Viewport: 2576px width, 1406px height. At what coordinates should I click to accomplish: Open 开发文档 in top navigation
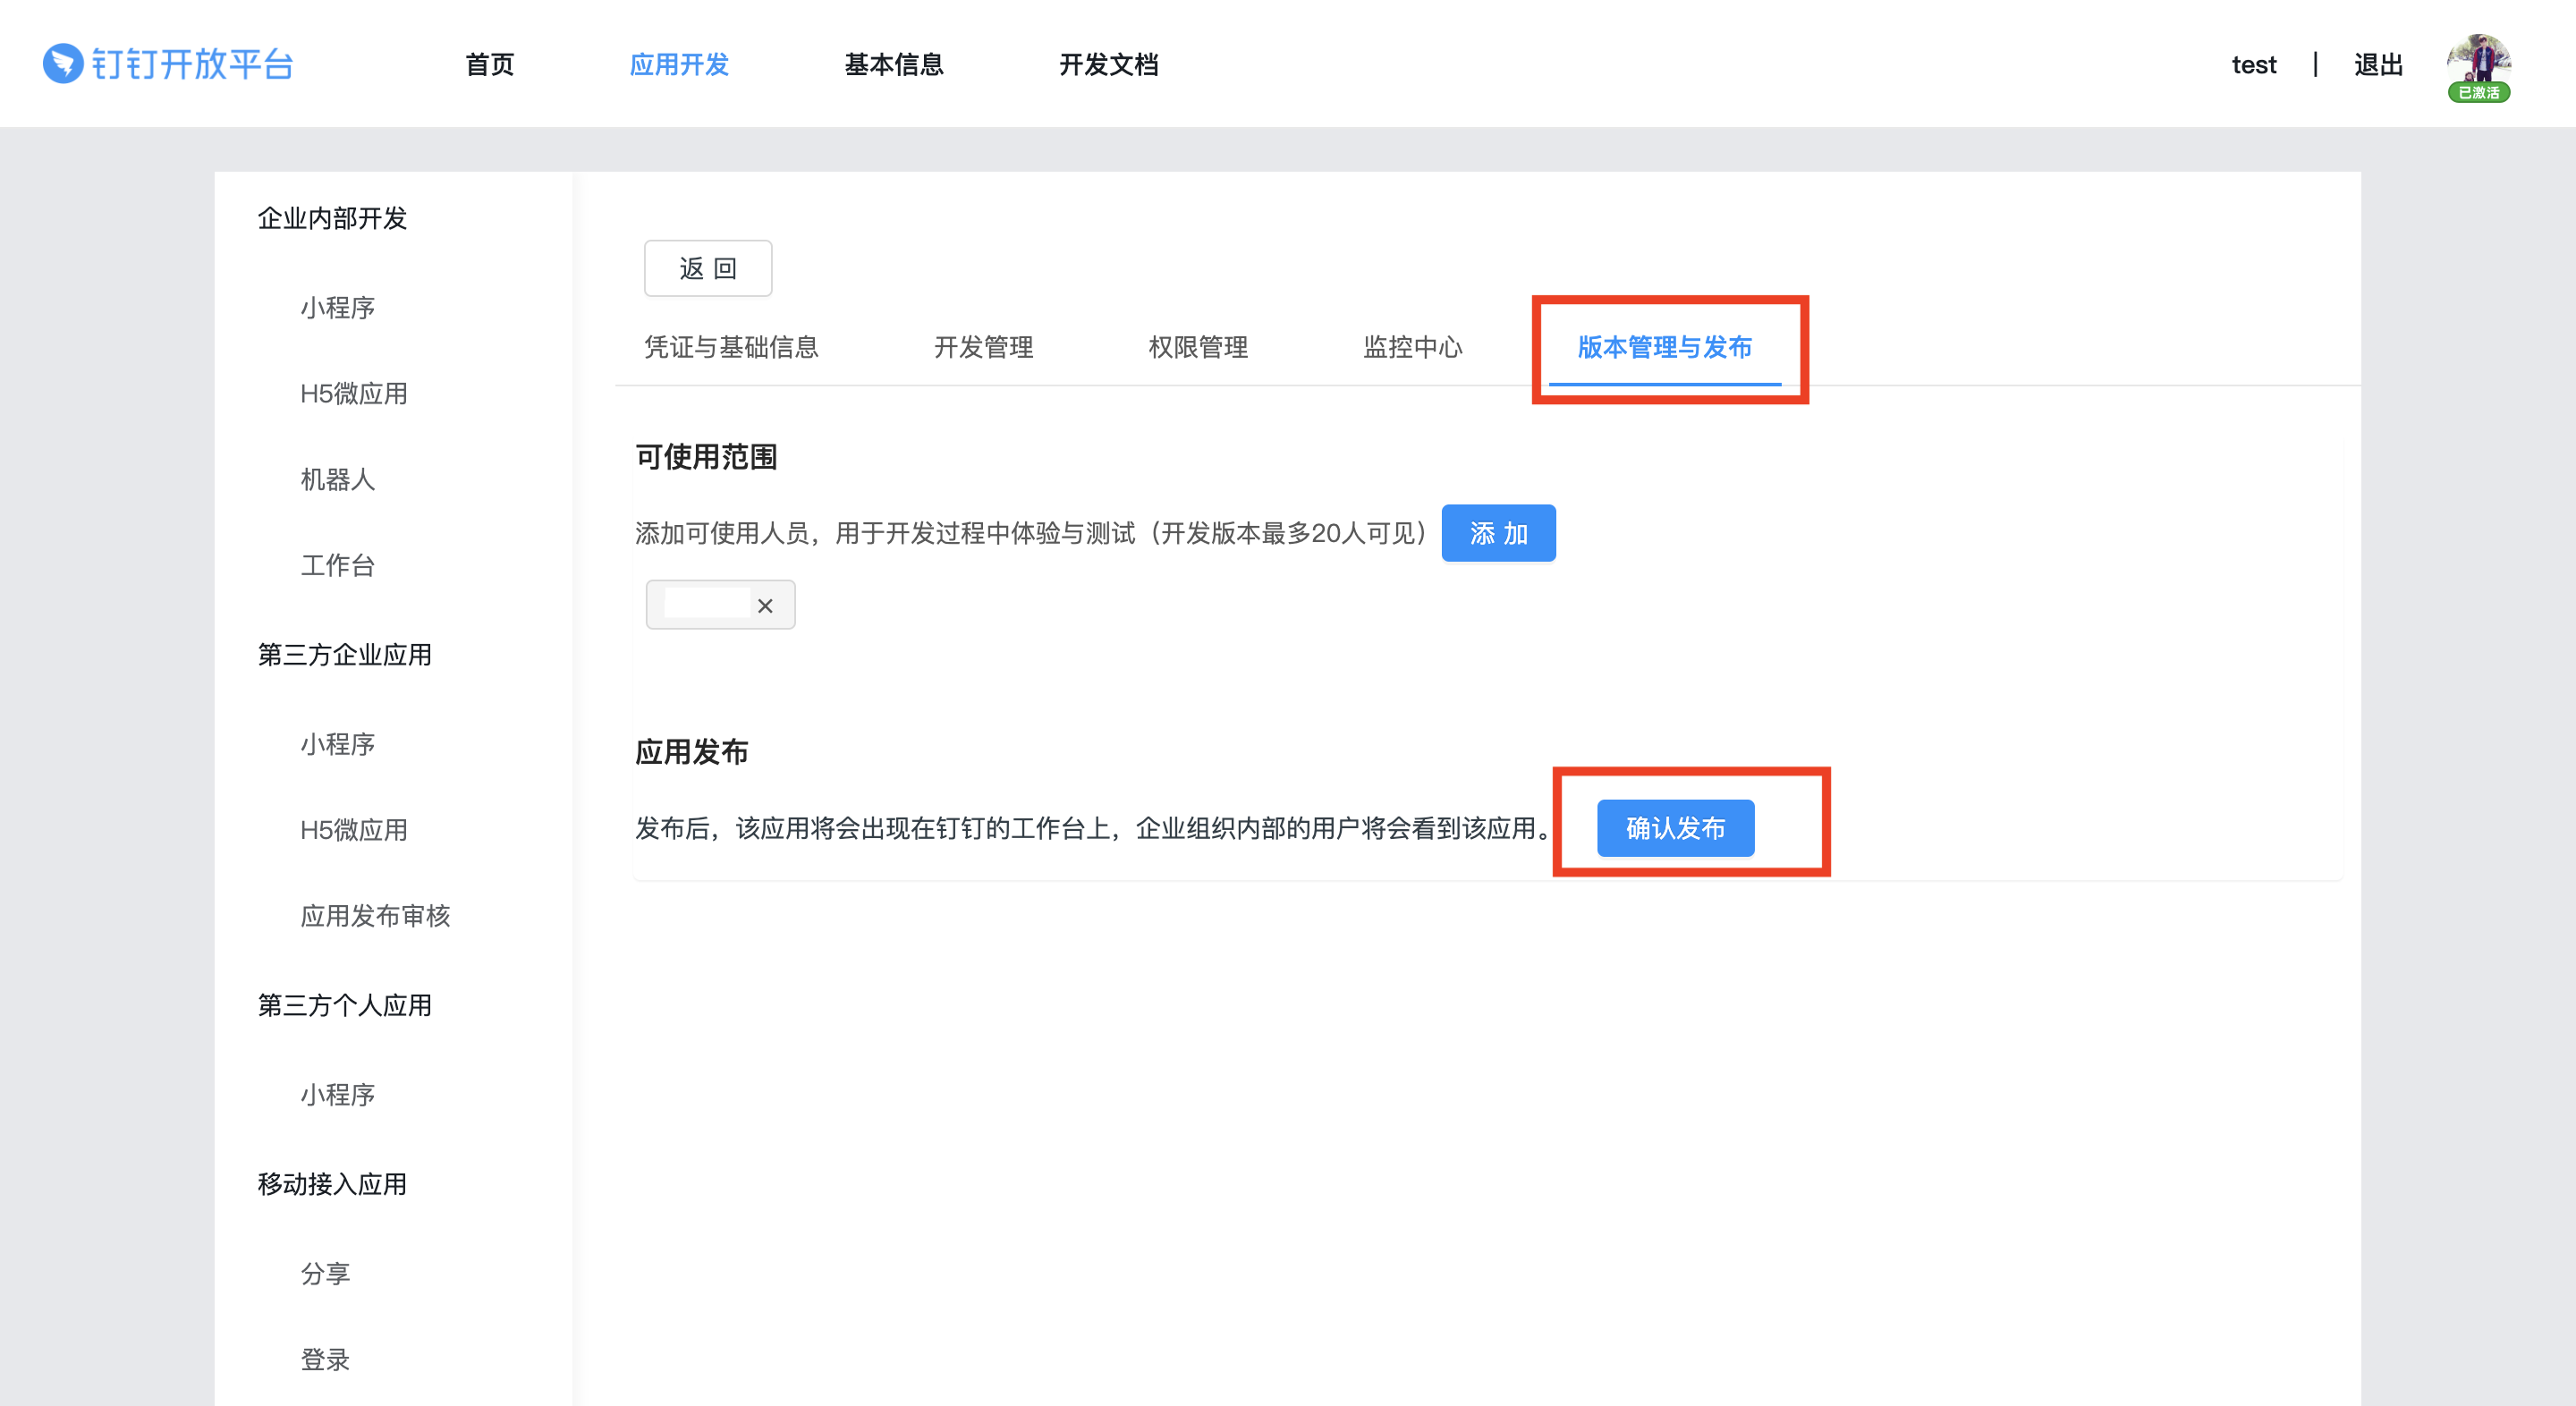[x=1108, y=65]
